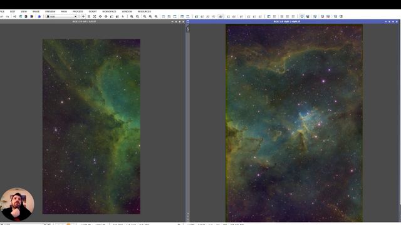Image resolution: width=401 pixels, height=225 pixels.
Task: Select the Readout mode crosshair tool
Action: (x=83, y=17)
